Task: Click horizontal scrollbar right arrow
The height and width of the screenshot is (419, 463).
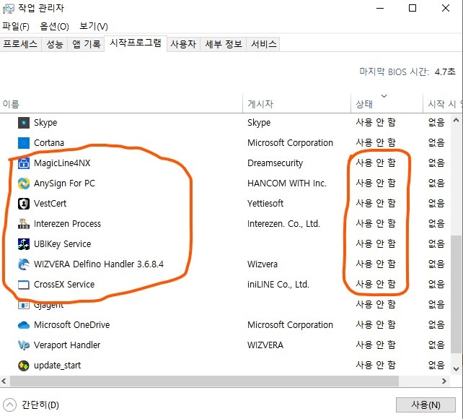Action: (x=444, y=381)
